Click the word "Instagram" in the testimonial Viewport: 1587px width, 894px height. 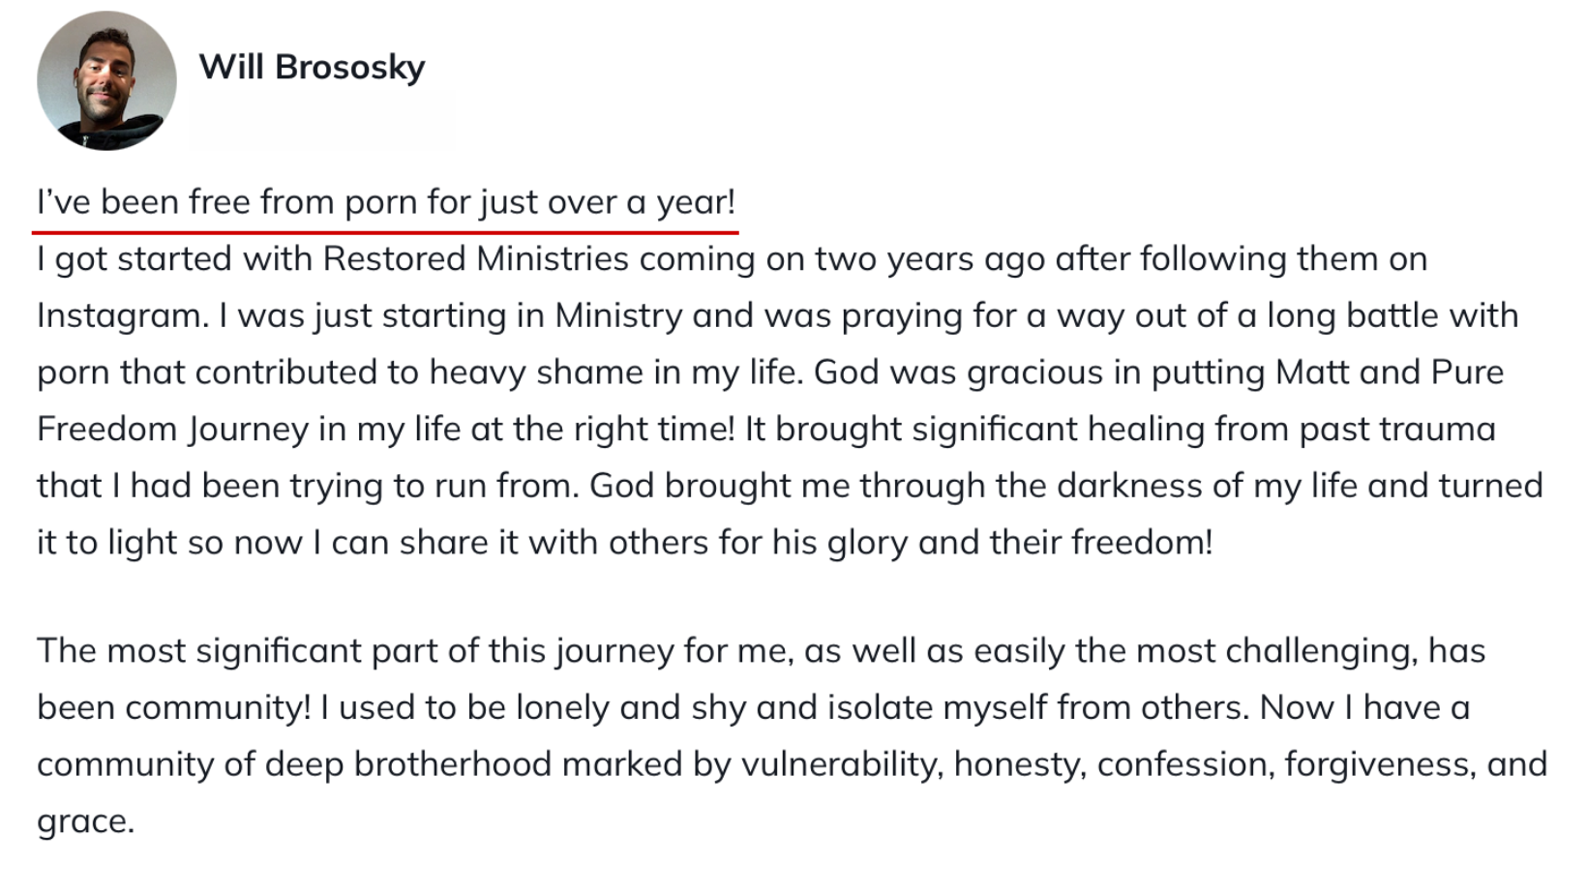119,316
